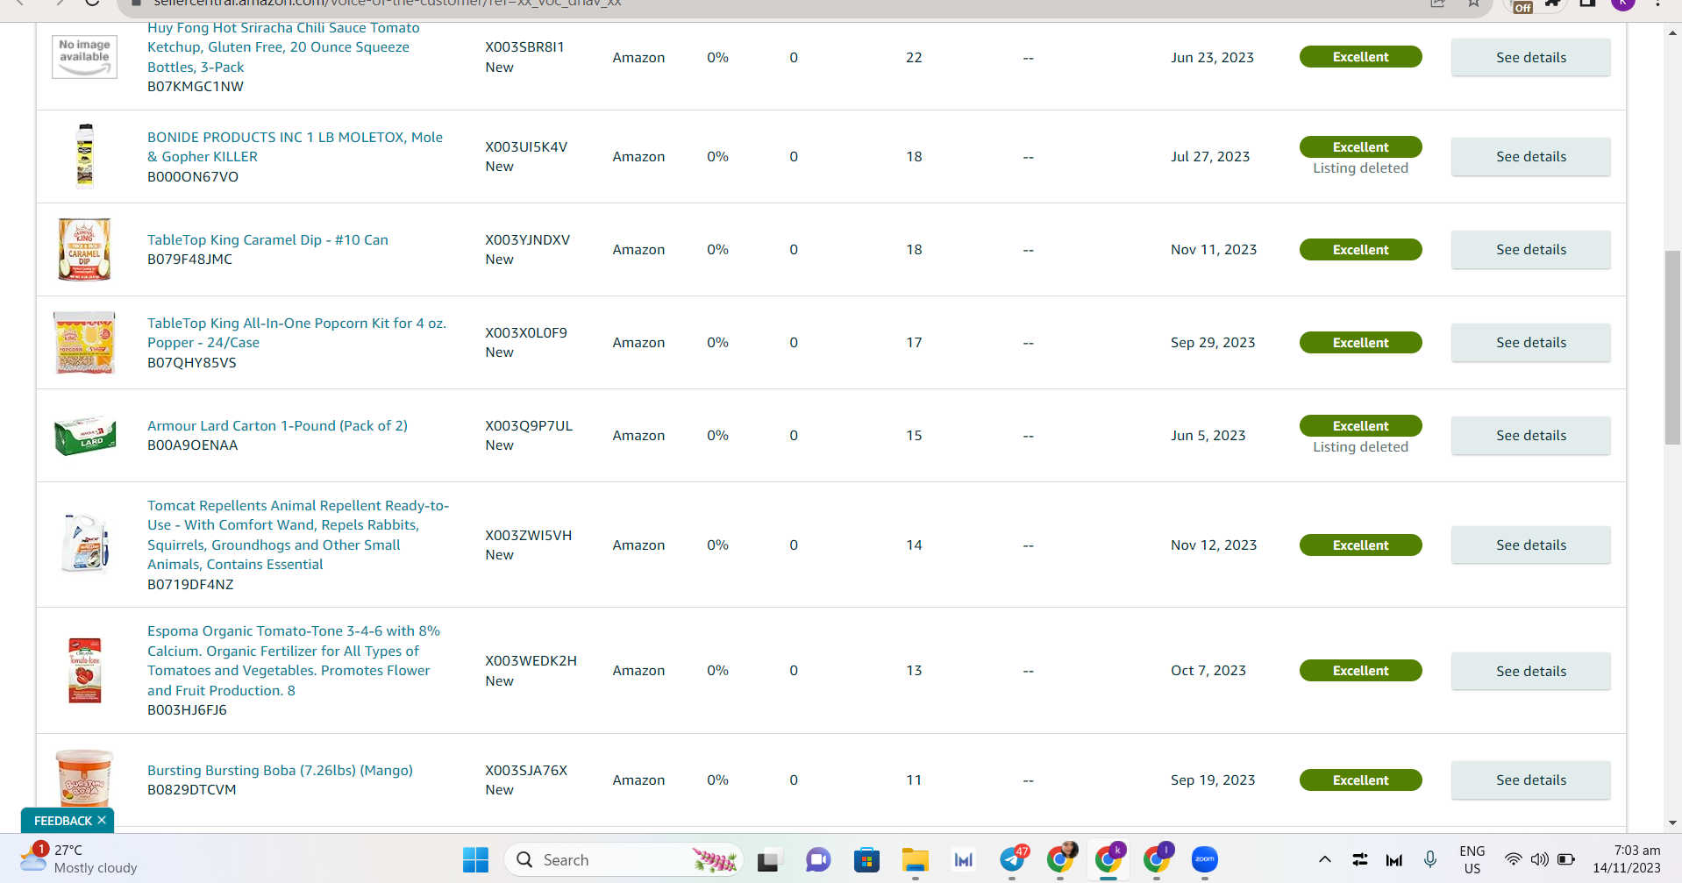This screenshot has width=1682, height=883.
Task: Click Excellent badge for Tomcat Repellents row
Action: pos(1360,545)
